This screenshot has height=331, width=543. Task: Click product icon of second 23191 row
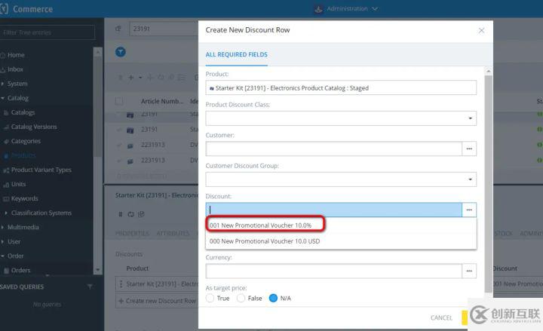130,130
